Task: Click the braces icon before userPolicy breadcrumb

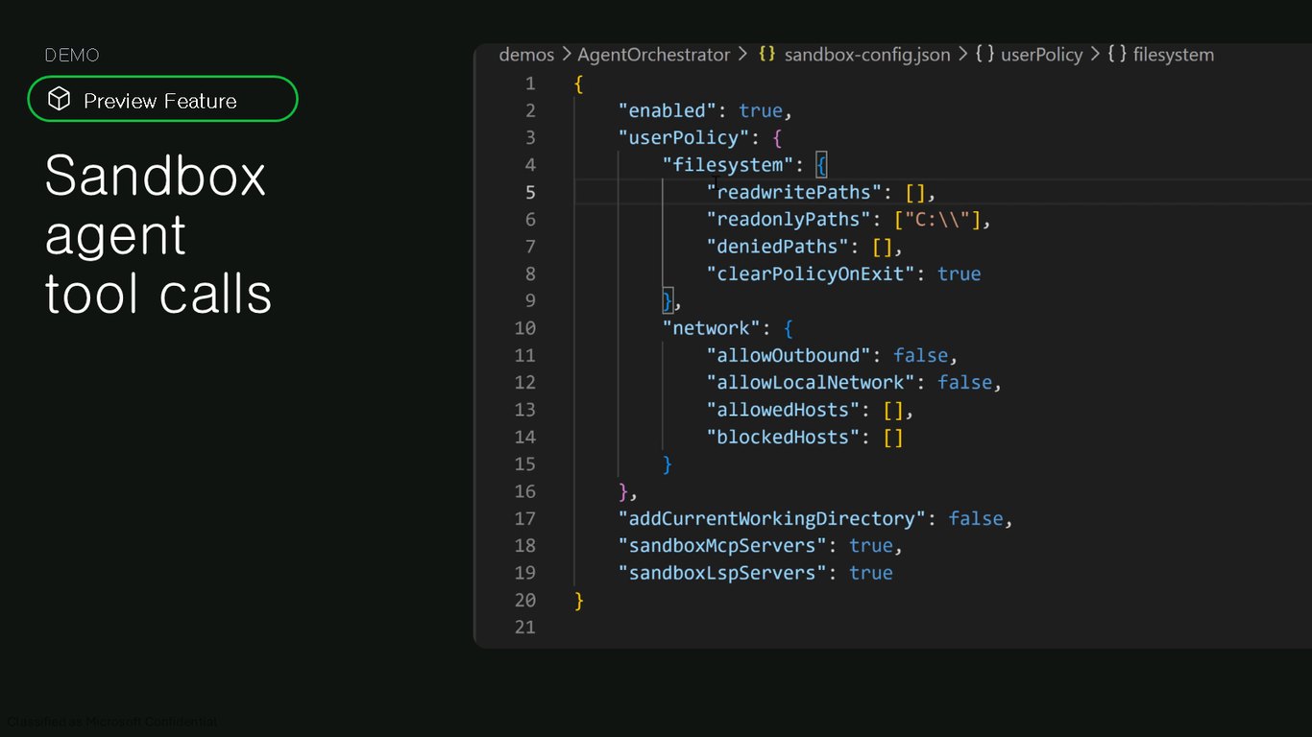Action: pyautogui.click(x=984, y=55)
